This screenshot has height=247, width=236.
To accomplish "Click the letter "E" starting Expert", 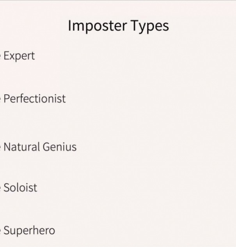I will (x=6, y=56).
